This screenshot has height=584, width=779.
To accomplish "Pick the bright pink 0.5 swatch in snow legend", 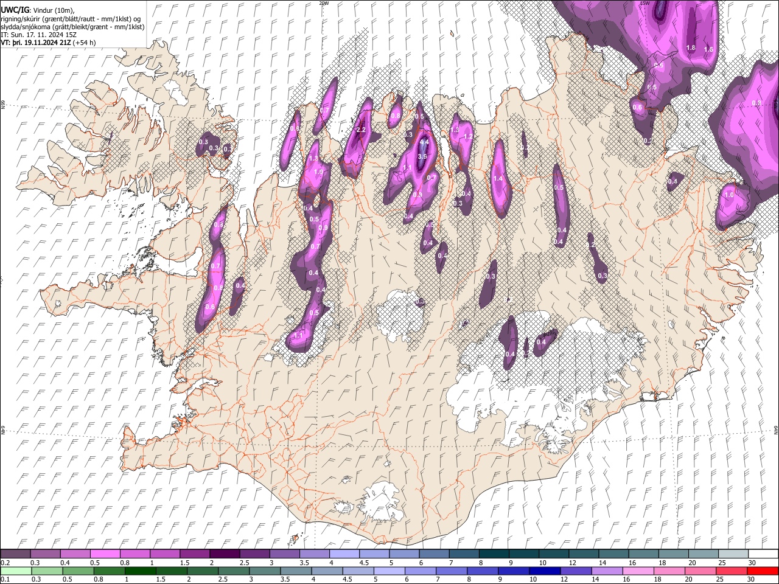I will 105,554.
